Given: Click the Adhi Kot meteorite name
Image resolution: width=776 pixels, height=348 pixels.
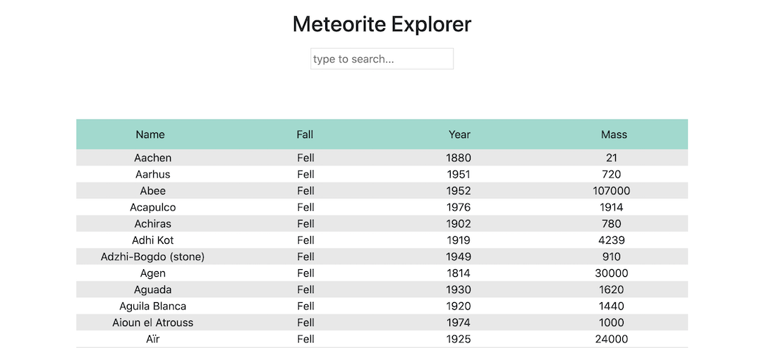Looking at the screenshot, I should click(x=153, y=240).
